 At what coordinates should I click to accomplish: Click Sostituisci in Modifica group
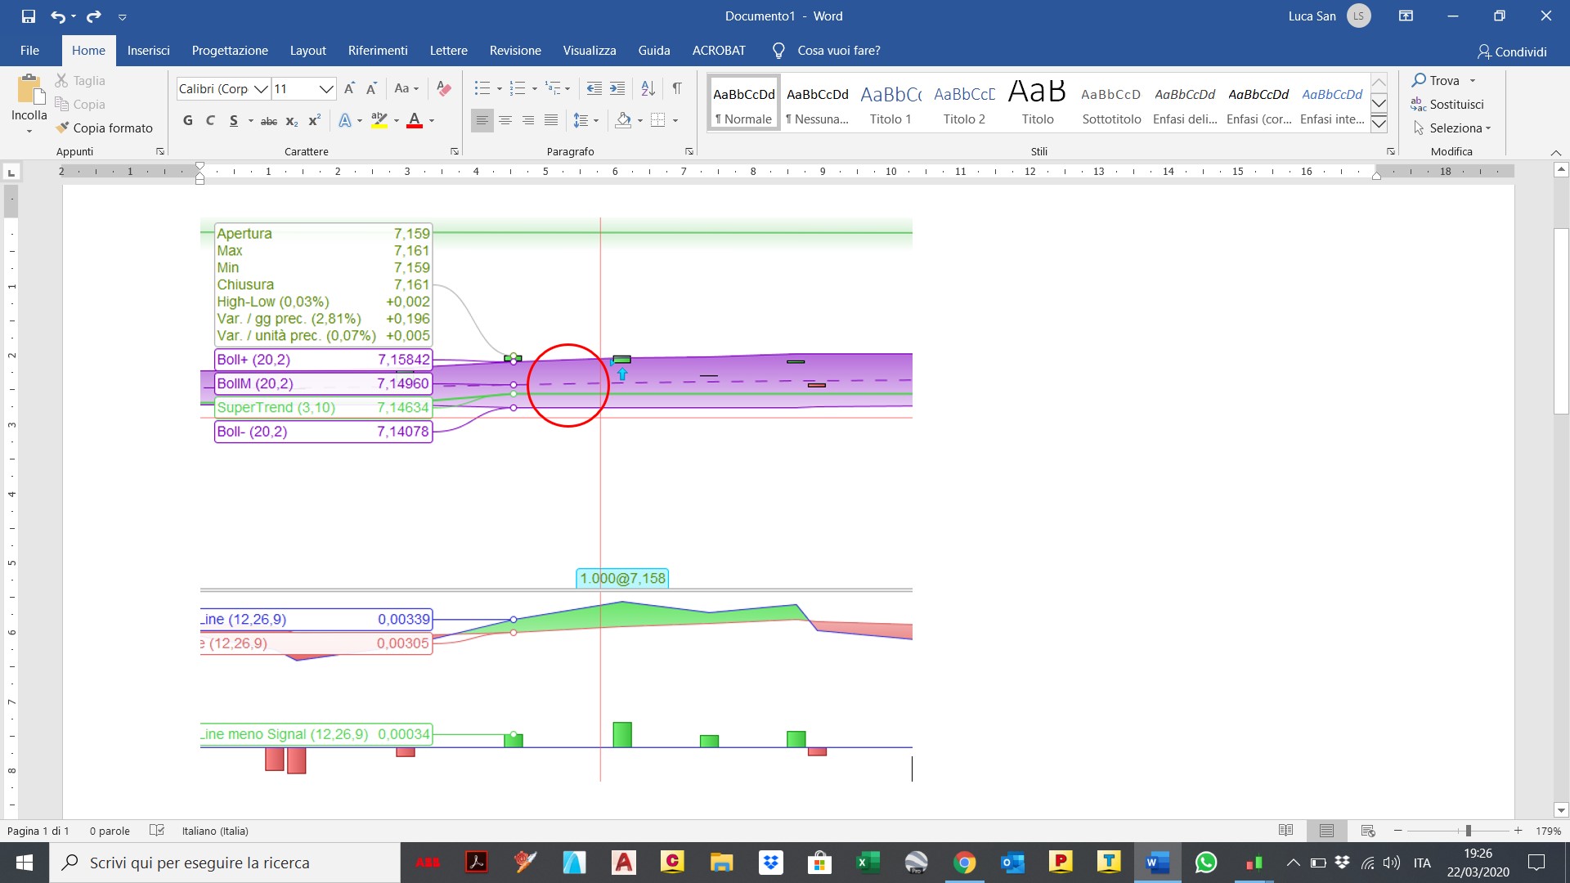1456,105
